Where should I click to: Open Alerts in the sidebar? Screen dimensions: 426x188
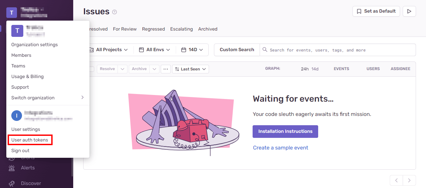pyautogui.click(x=28, y=168)
